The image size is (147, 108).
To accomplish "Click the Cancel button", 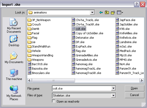I will click(x=134, y=95).
